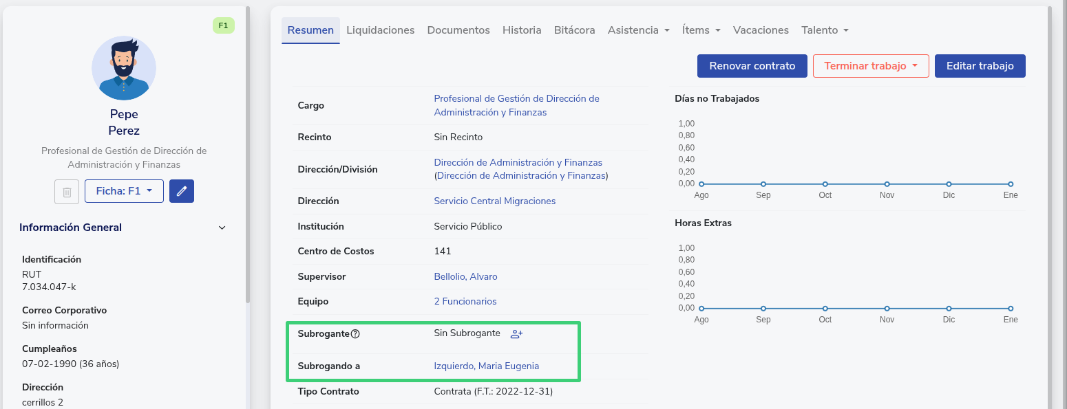Open the Vacaciones tab
Viewport: 1067px width, 409px height.
[761, 30]
